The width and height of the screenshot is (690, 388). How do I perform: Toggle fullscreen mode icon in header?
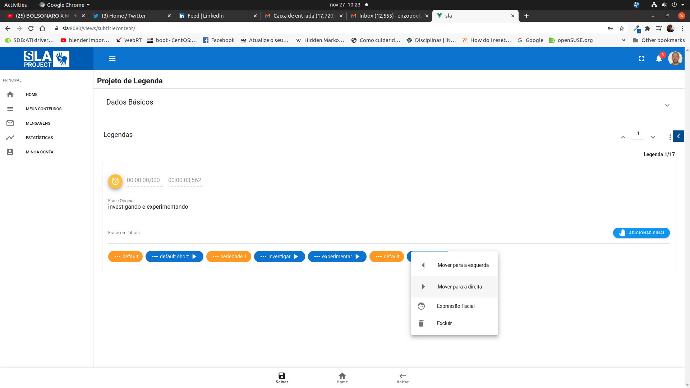click(641, 59)
